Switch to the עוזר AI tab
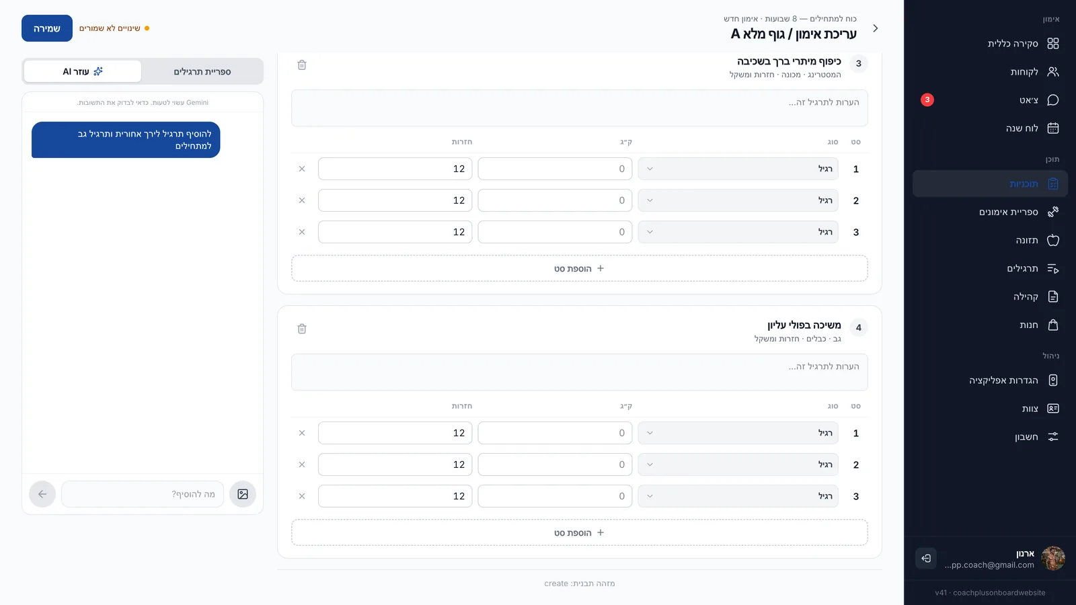Screen dimensions: 1076x605 tap(83, 71)
